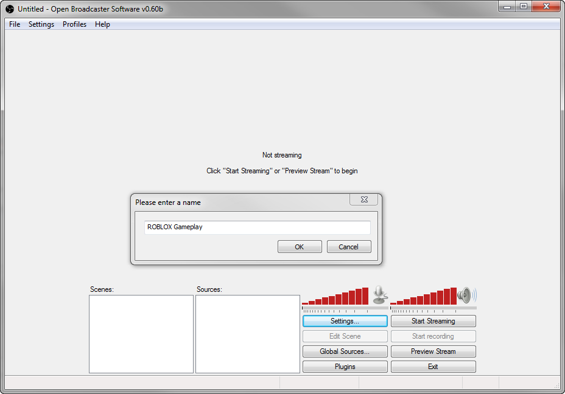The height and width of the screenshot is (394, 565).
Task: Open the Profiles menu
Action: [75, 24]
